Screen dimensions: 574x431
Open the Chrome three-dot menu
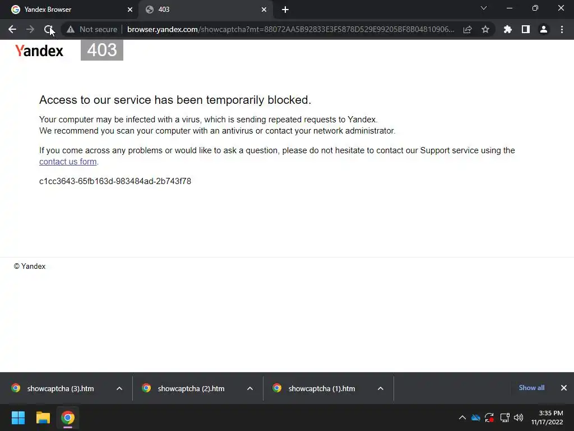point(562,29)
